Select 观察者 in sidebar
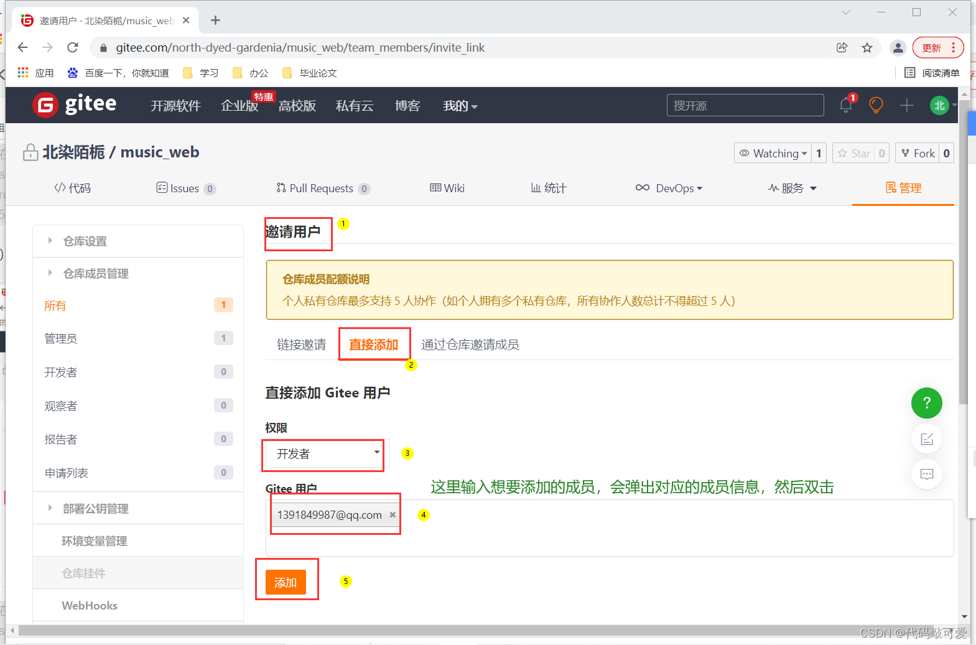 pos(138,406)
